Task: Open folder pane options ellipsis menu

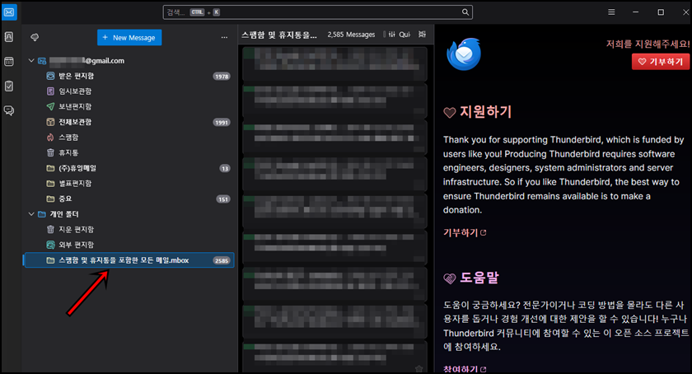Action: pos(224,38)
